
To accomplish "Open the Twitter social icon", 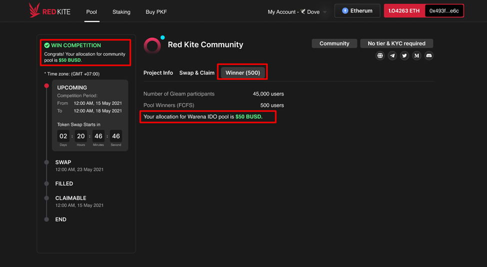I will click(x=405, y=56).
